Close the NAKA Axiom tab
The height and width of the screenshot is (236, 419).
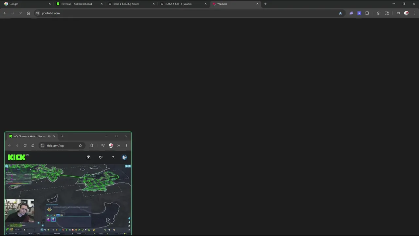206,4
